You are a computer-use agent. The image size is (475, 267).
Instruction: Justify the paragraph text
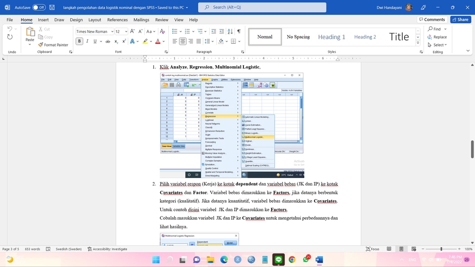[198, 41]
